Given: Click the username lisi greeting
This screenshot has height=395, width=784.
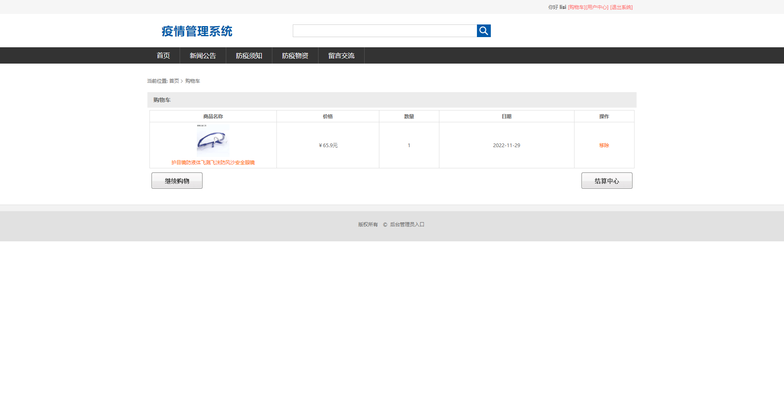Looking at the screenshot, I should (563, 7).
